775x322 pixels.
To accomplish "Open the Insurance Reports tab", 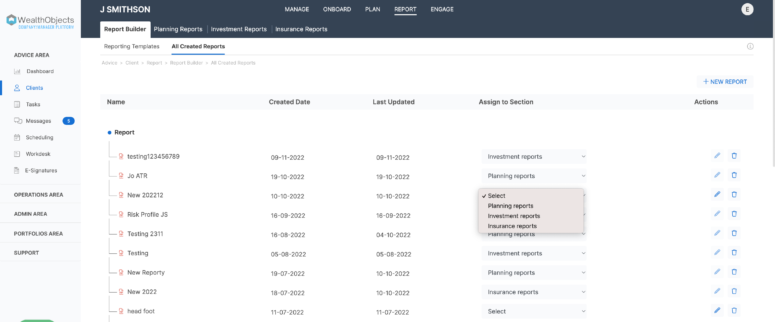I will coord(301,29).
